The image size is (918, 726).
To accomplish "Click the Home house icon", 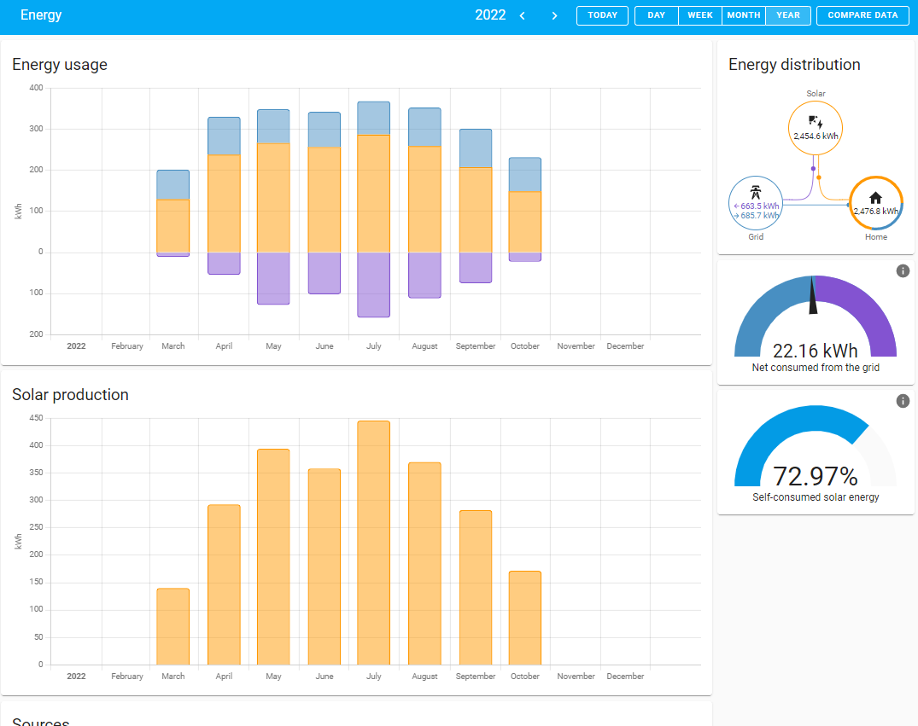I will coord(875,198).
